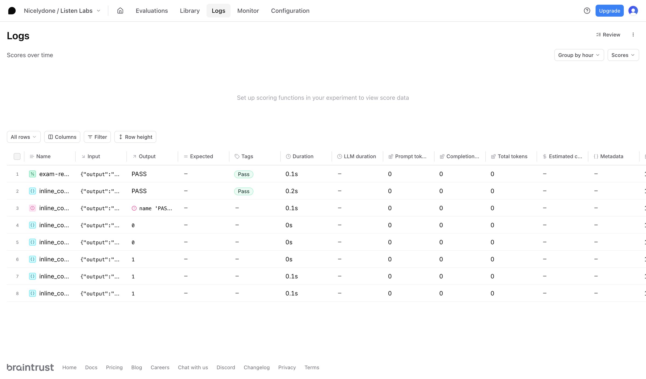Open the Privacy footer link
Viewport: 646px width, 379px height.
click(x=287, y=367)
